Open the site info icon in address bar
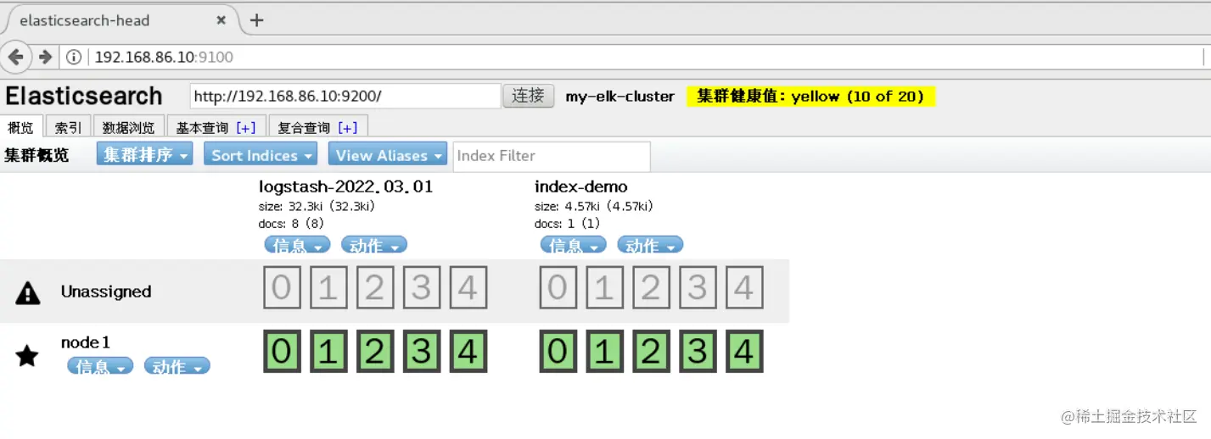This screenshot has height=439, width=1211. (x=74, y=57)
